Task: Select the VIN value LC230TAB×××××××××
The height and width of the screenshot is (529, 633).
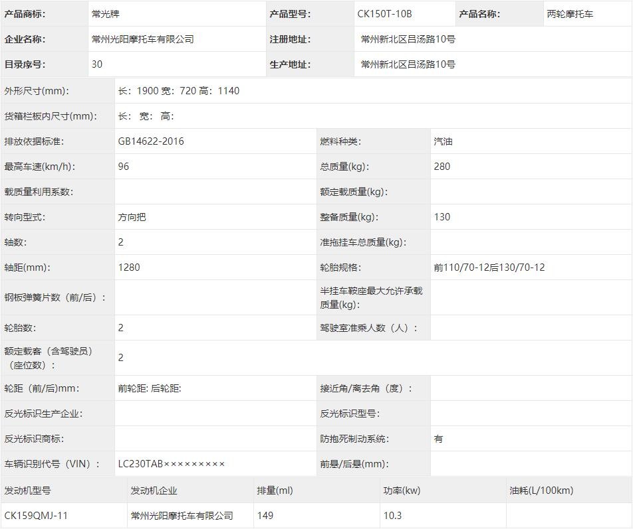Action: pos(172,464)
